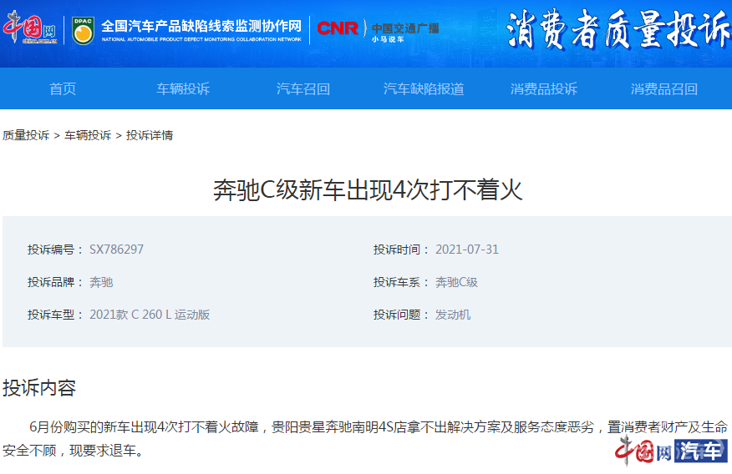Click the 投诉内容 section heading
This screenshot has height=474, width=732.
(39, 388)
